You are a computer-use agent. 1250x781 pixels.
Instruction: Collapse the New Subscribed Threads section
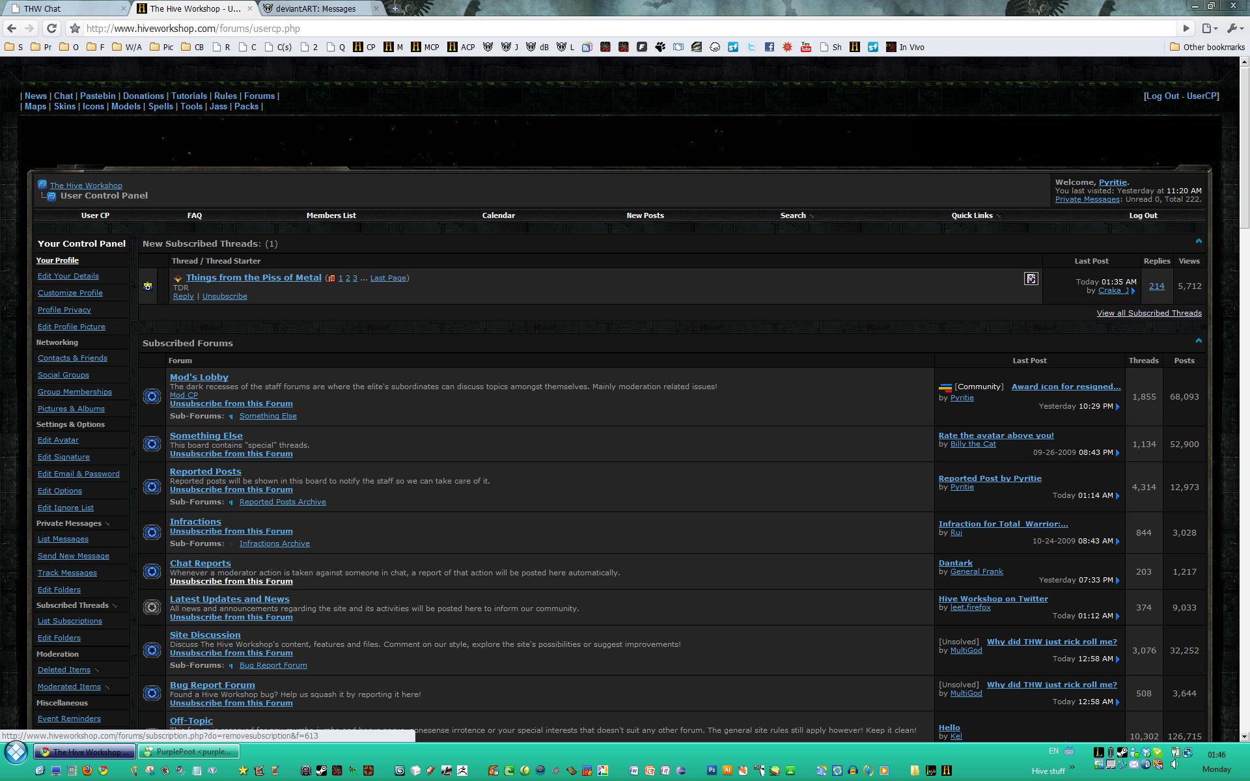(x=1199, y=241)
